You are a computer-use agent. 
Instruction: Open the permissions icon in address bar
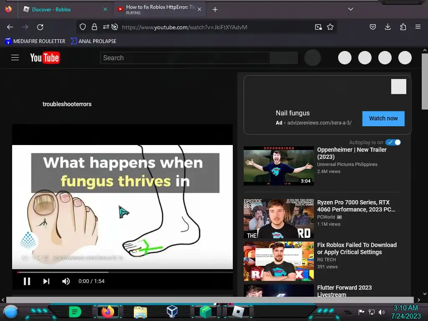[x=106, y=27]
